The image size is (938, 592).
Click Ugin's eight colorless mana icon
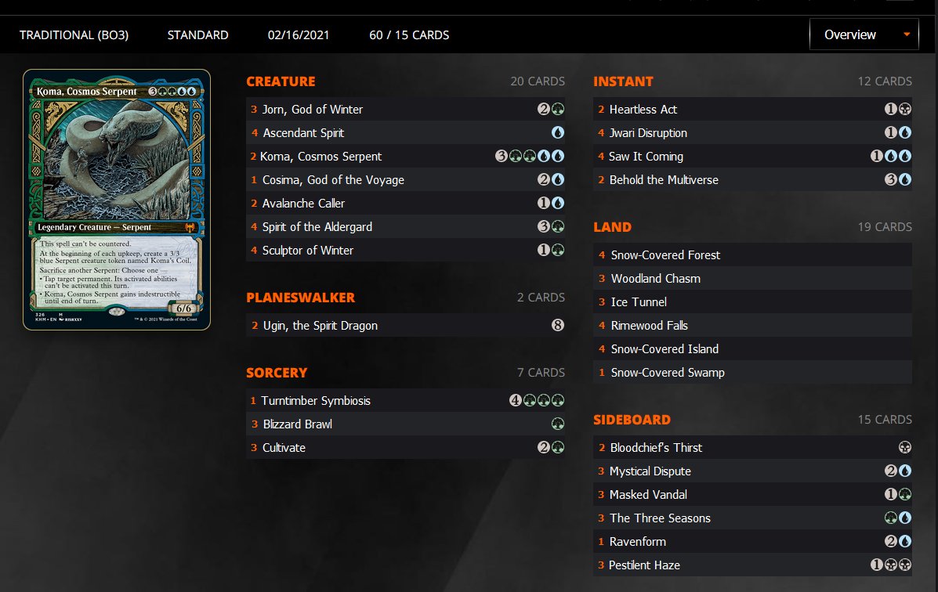tap(557, 325)
